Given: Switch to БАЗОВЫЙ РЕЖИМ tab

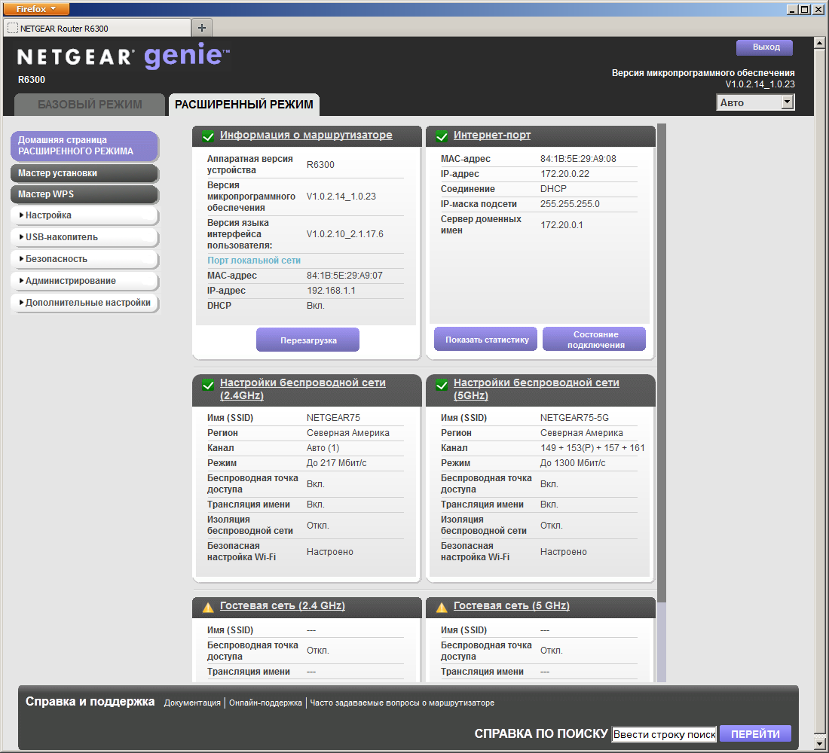Looking at the screenshot, I should (90, 105).
